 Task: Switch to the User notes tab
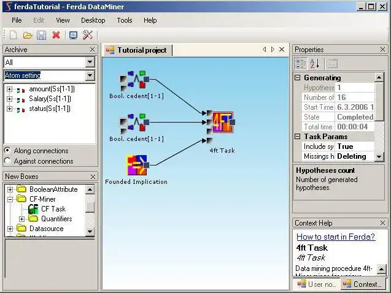[x=317, y=284]
